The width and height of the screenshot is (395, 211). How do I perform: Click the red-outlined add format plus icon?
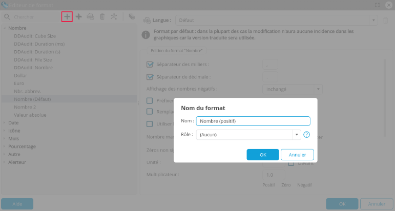[x=67, y=16]
